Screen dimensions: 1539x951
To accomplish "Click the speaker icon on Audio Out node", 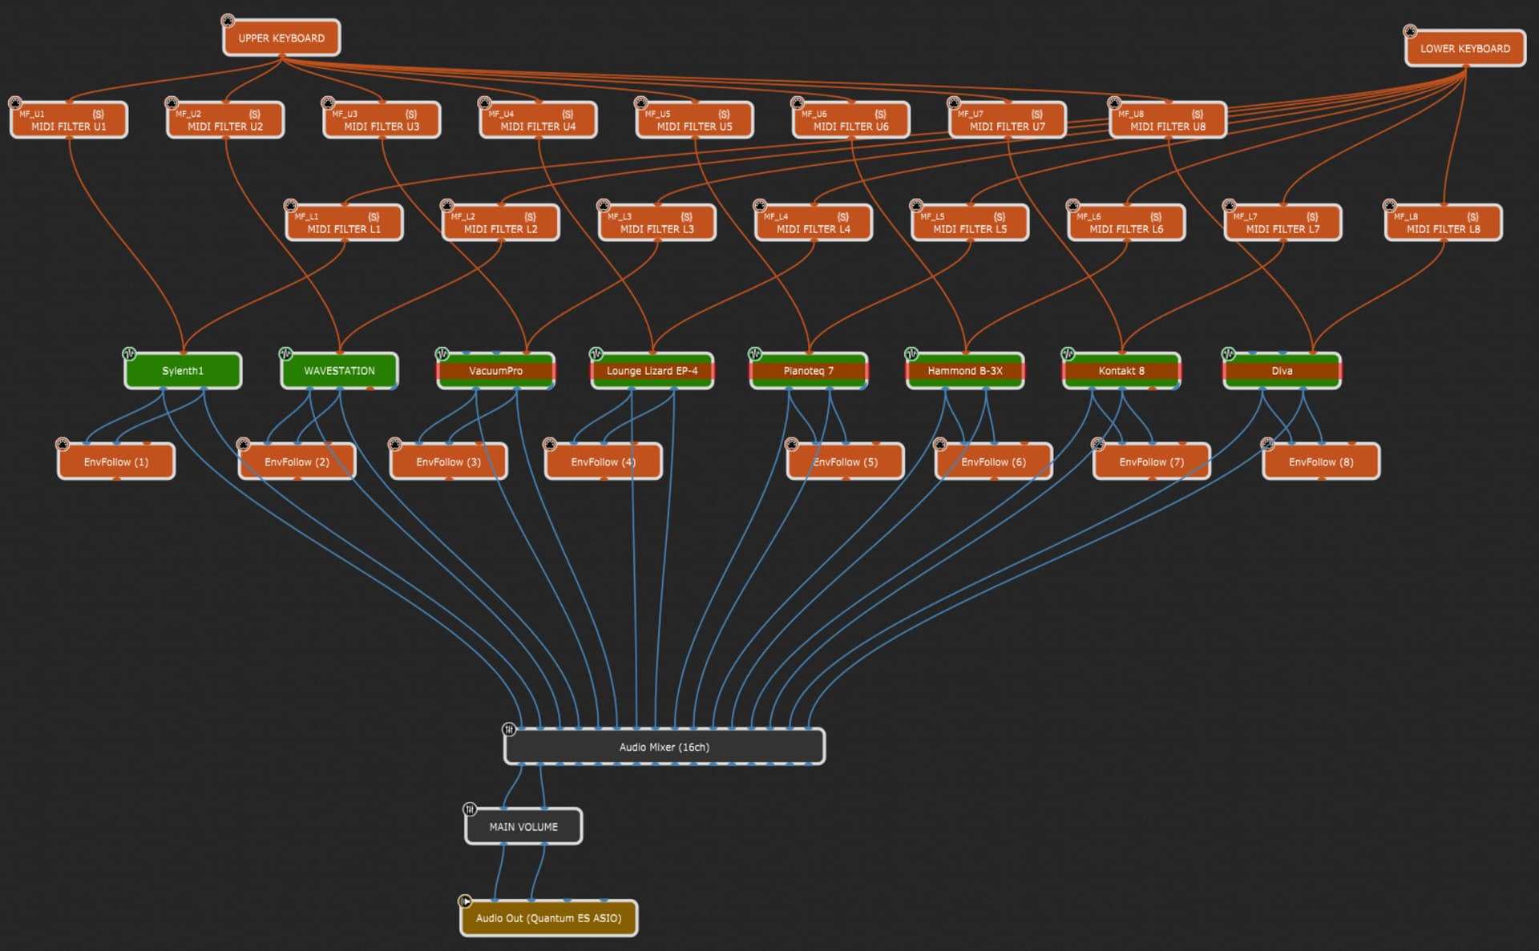I will [465, 901].
